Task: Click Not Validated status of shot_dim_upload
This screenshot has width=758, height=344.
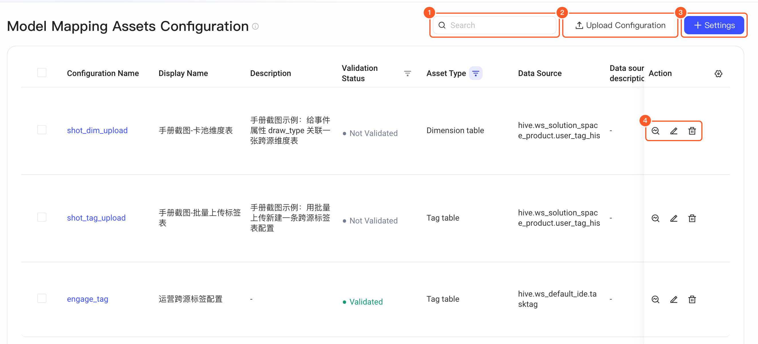Action: click(370, 133)
